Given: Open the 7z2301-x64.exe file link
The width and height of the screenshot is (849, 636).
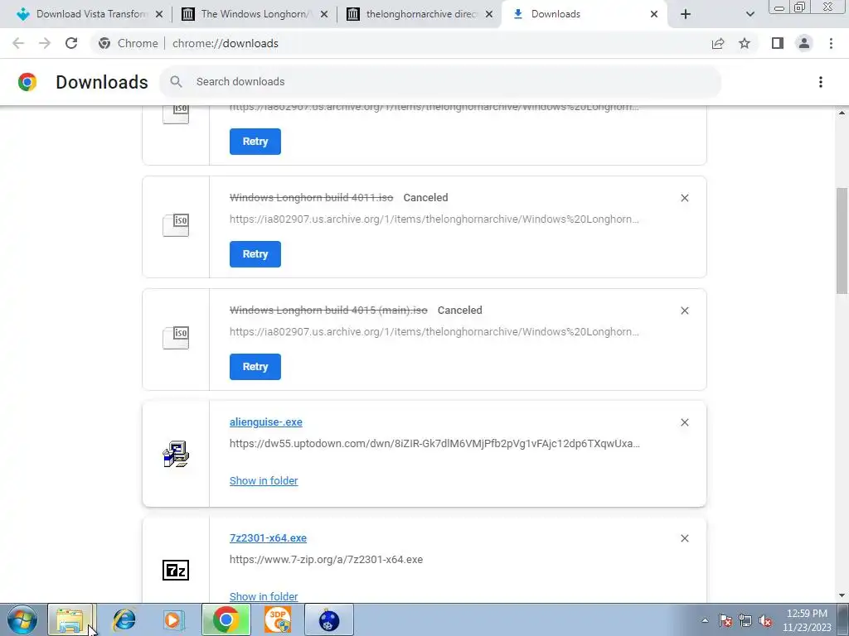Looking at the screenshot, I should (x=268, y=538).
